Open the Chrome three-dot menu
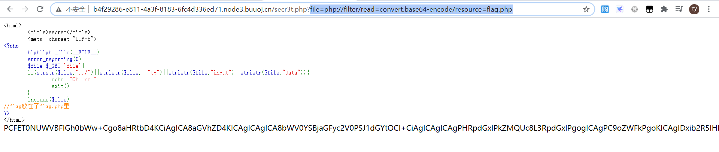 (709, 9)
